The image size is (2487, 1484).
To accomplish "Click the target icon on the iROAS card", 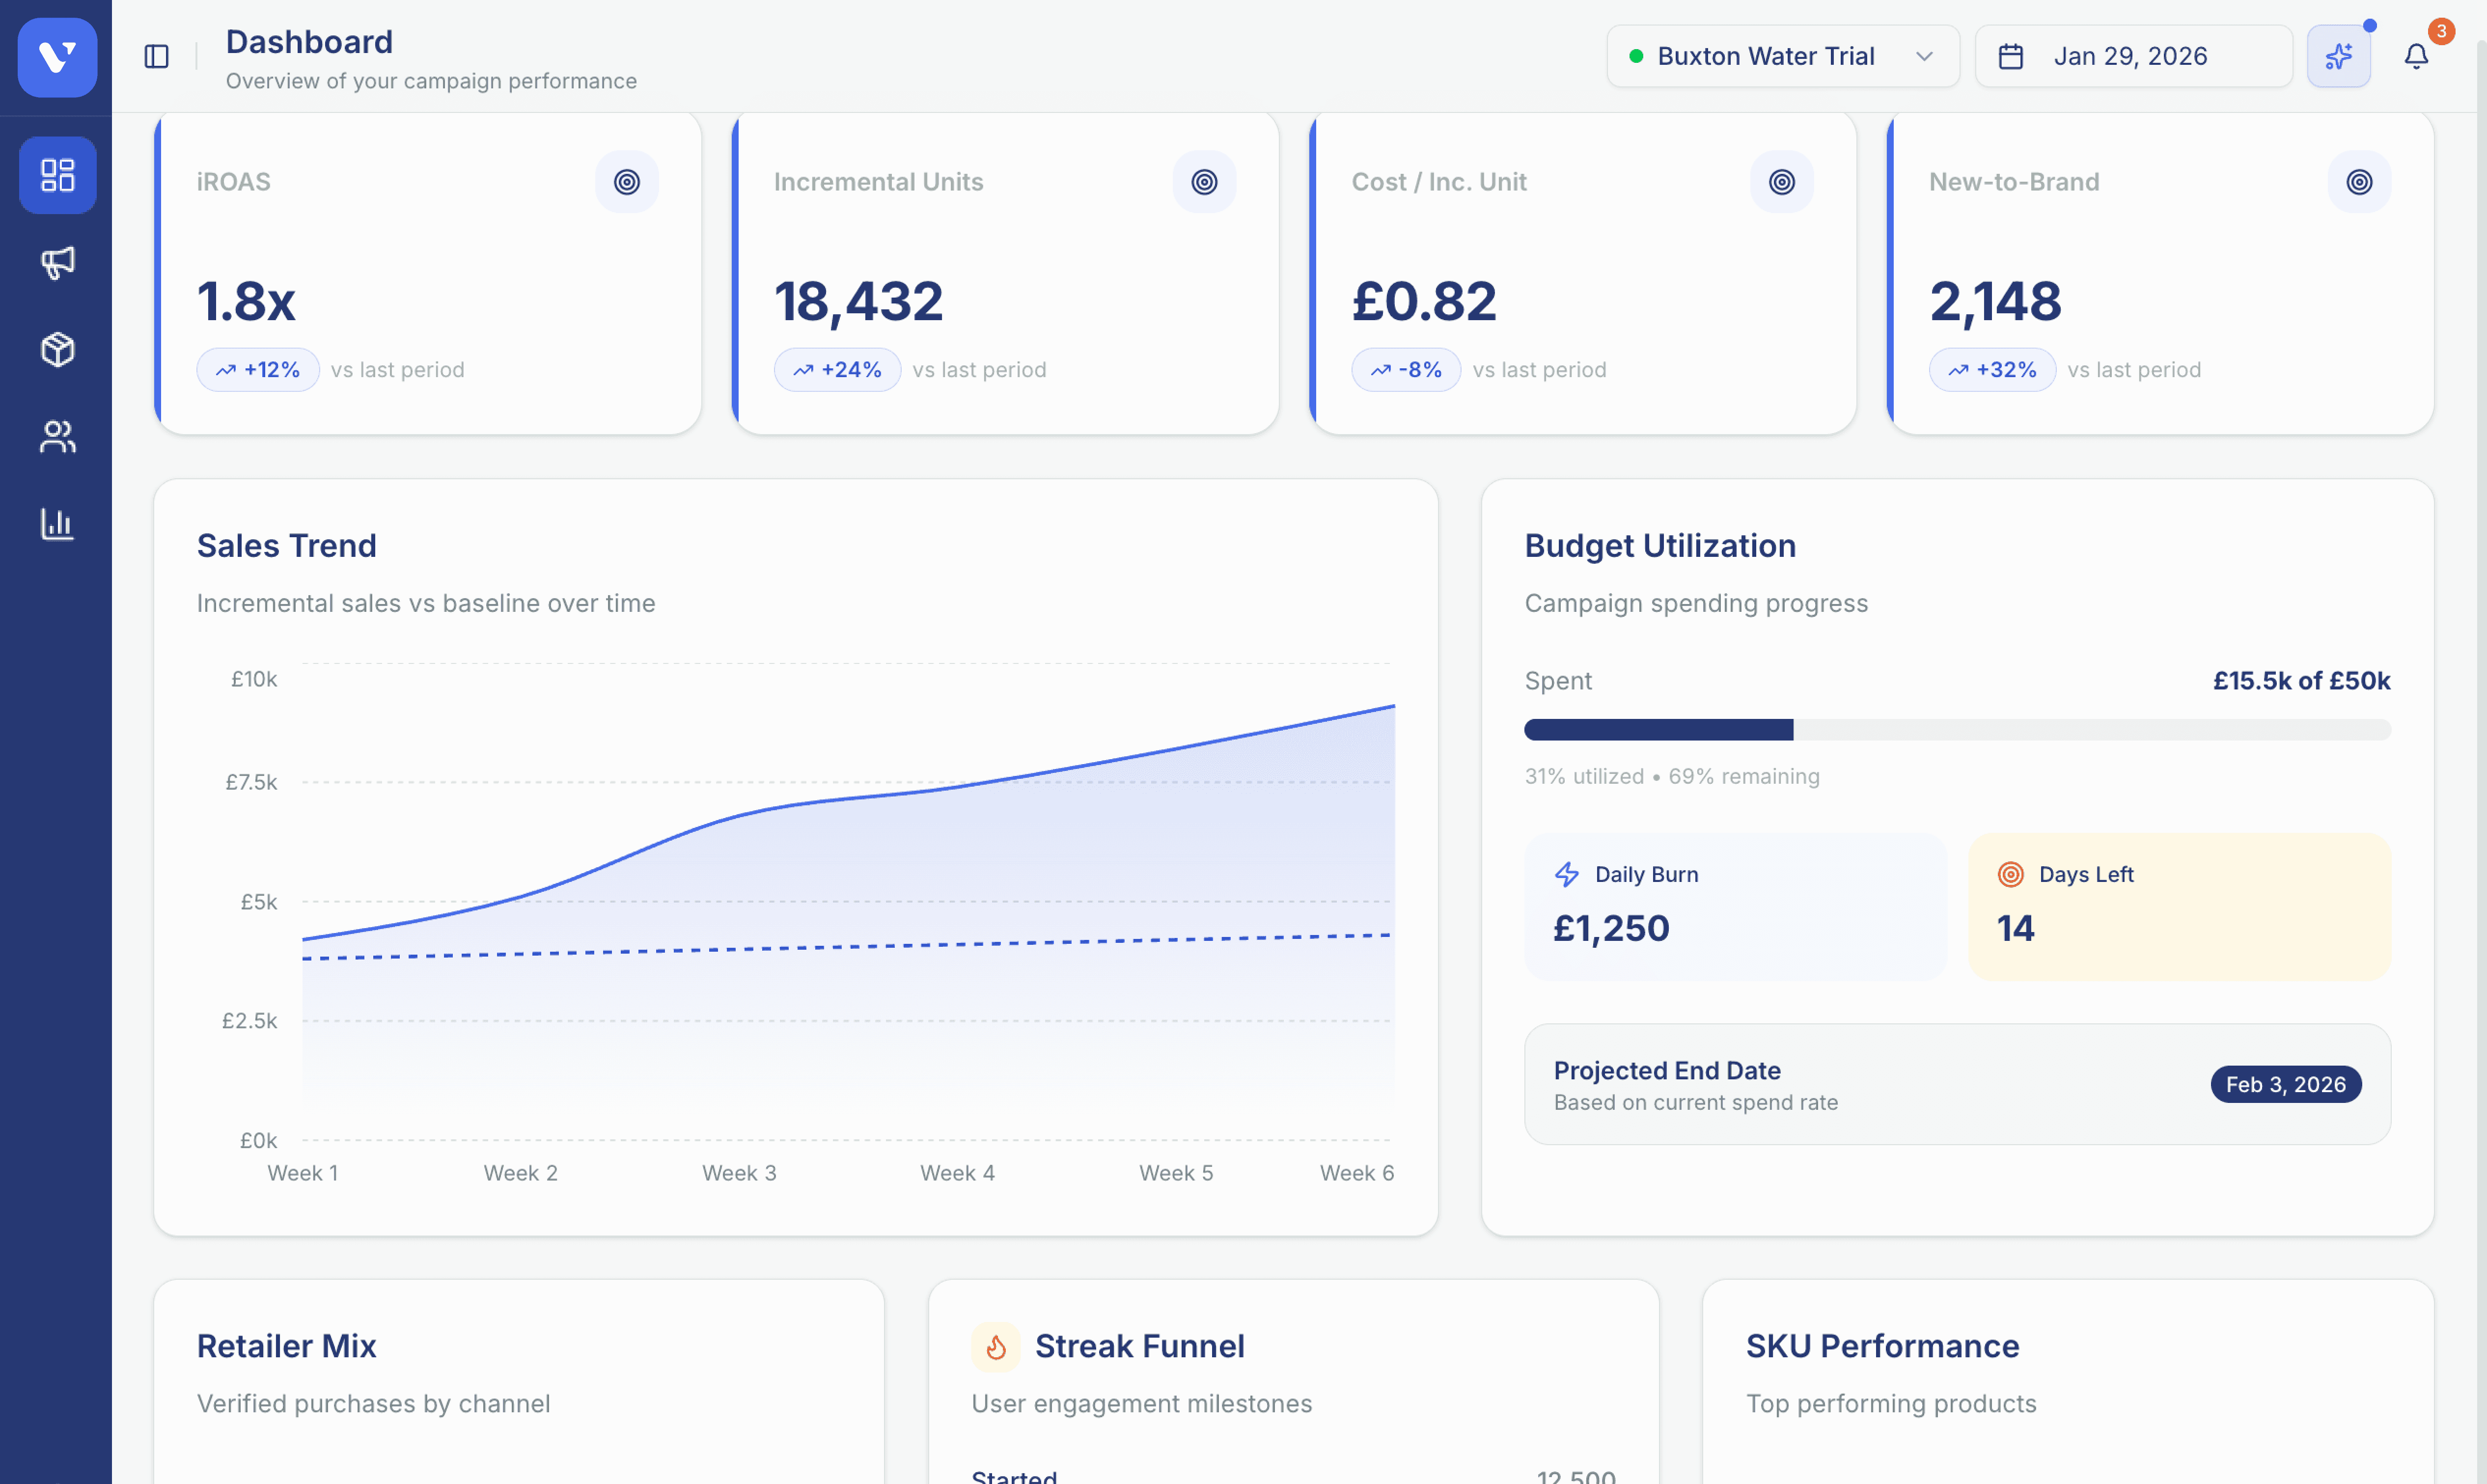I will (x=627, y=182).
